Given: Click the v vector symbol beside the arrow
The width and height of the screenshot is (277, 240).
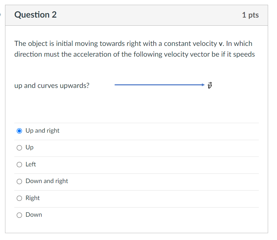Looking at the screenshot, I should coord(210,85).
